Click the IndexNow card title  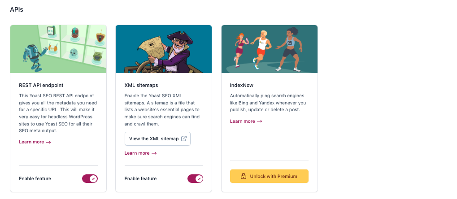(x=242, y=85)
